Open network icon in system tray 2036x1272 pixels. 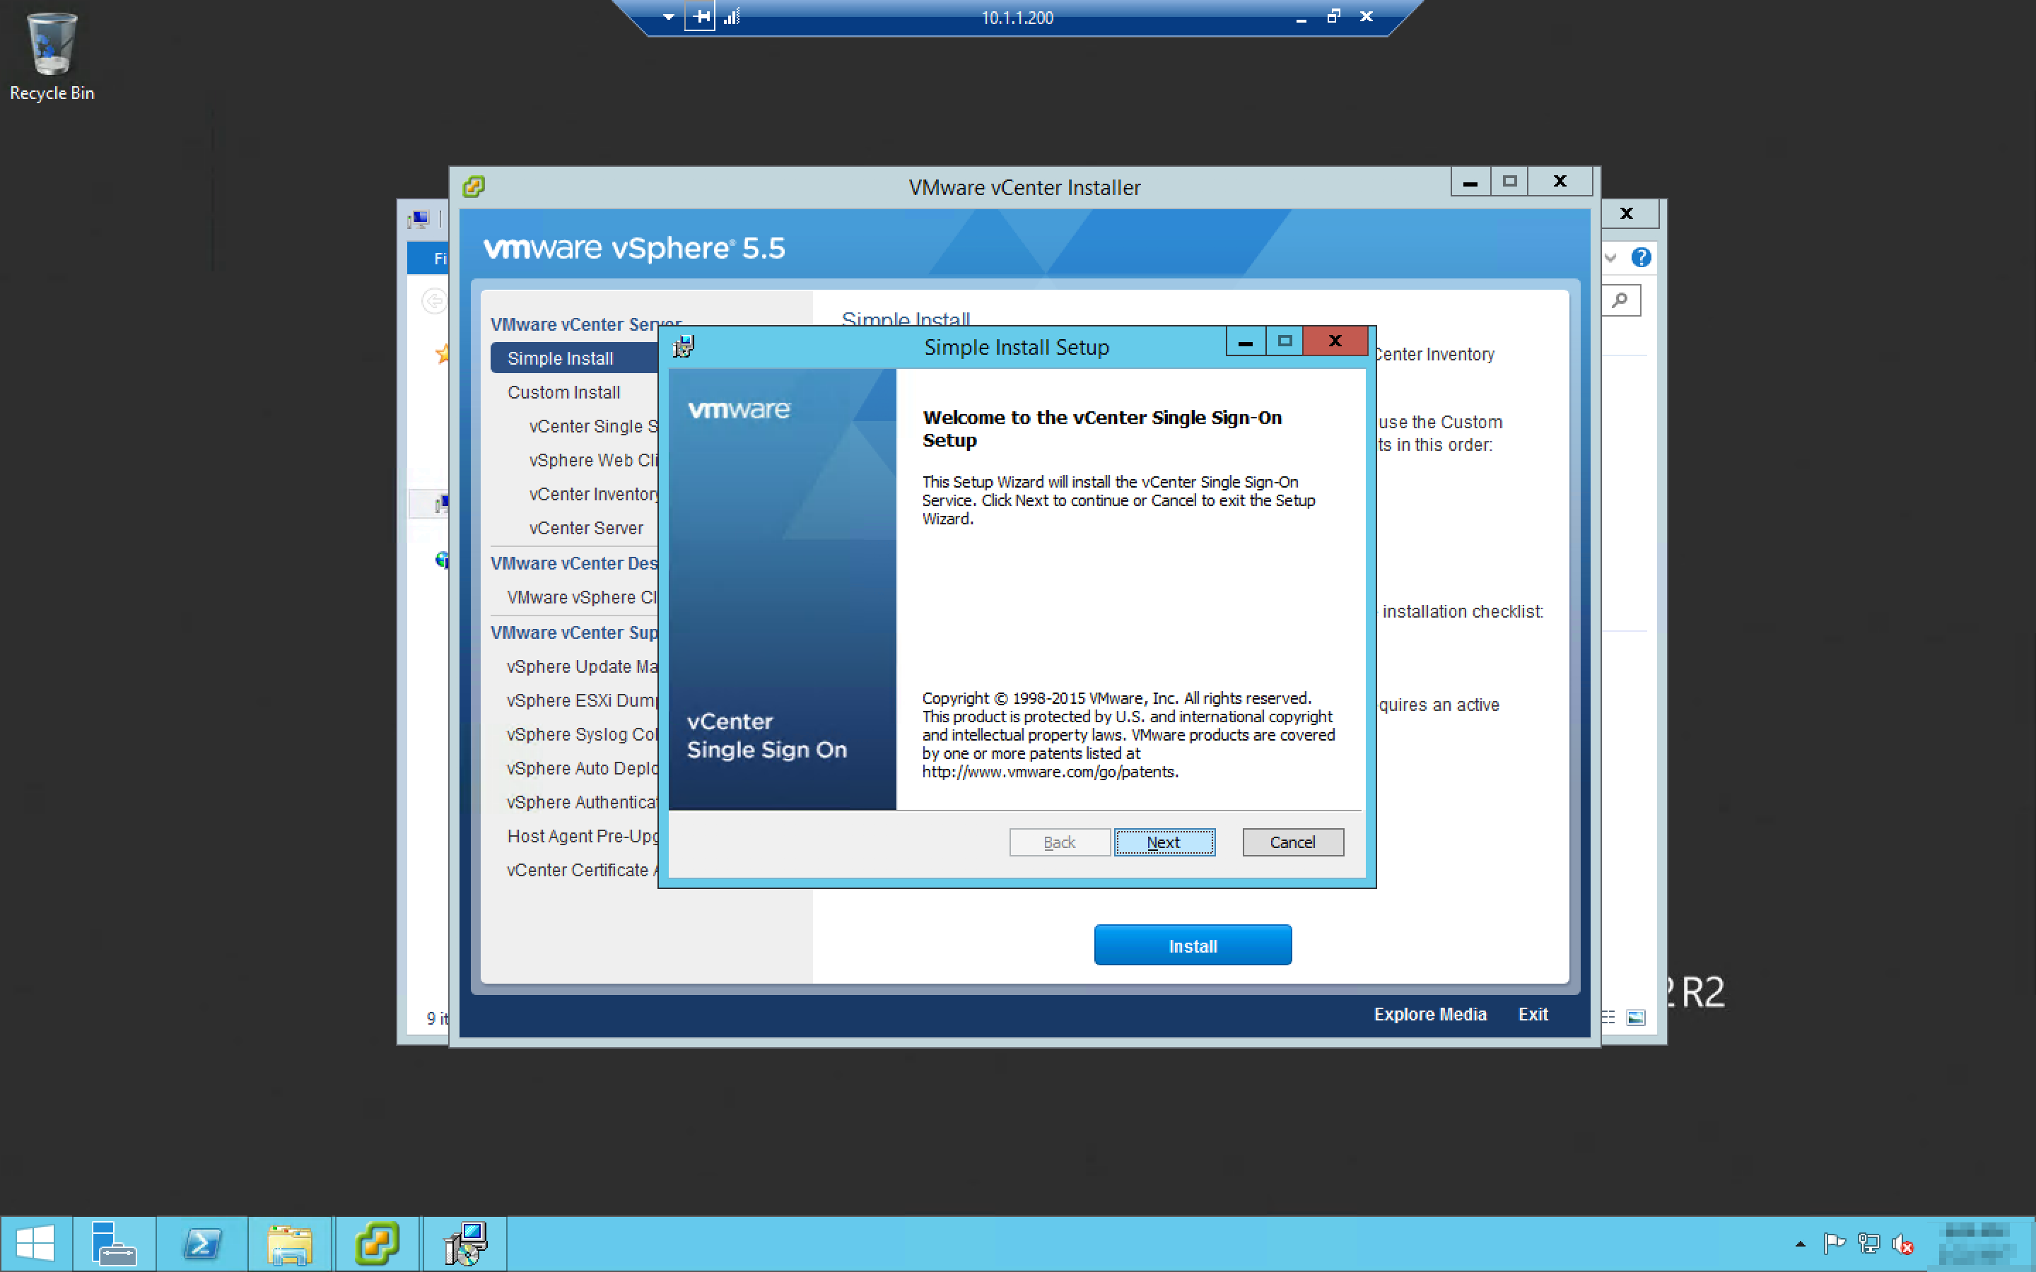click(x=1868, y=1242)
